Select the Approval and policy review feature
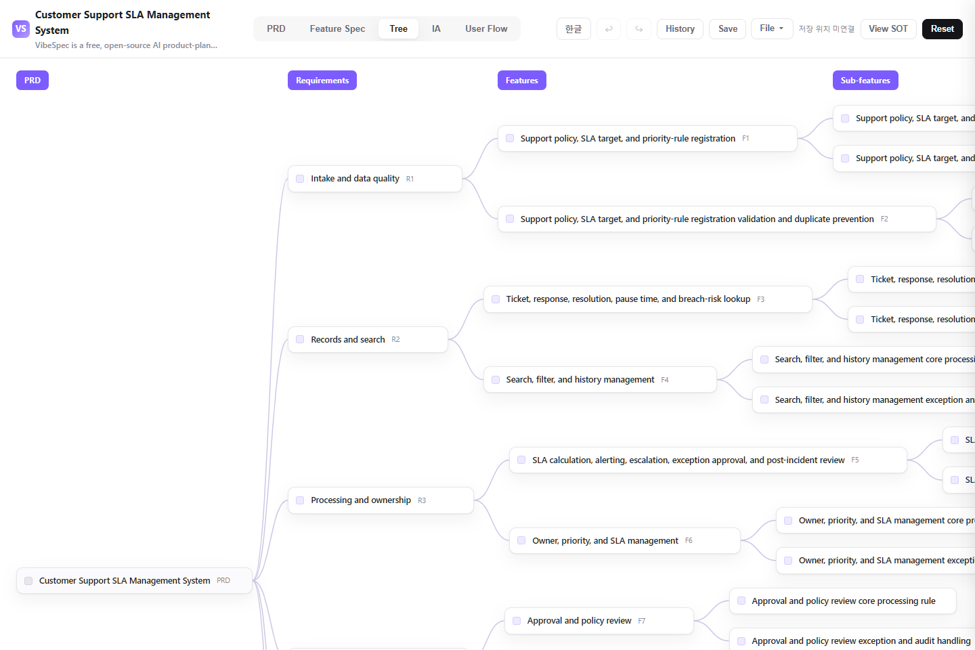This screenshot has height=650, width=975. coord(599,621)
